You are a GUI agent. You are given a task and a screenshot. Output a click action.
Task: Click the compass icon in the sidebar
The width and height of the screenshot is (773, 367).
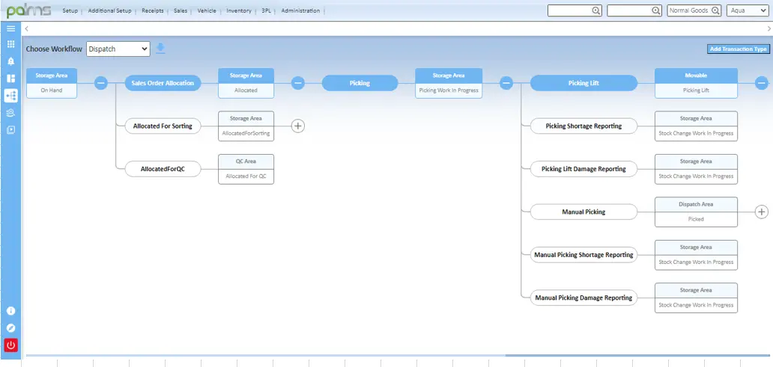10,327
